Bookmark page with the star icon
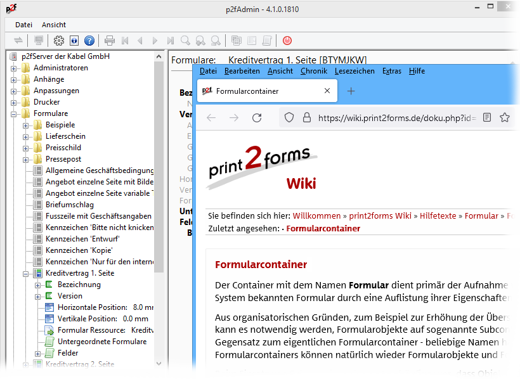This screenshot has height=379, width=520. point(505,118)
